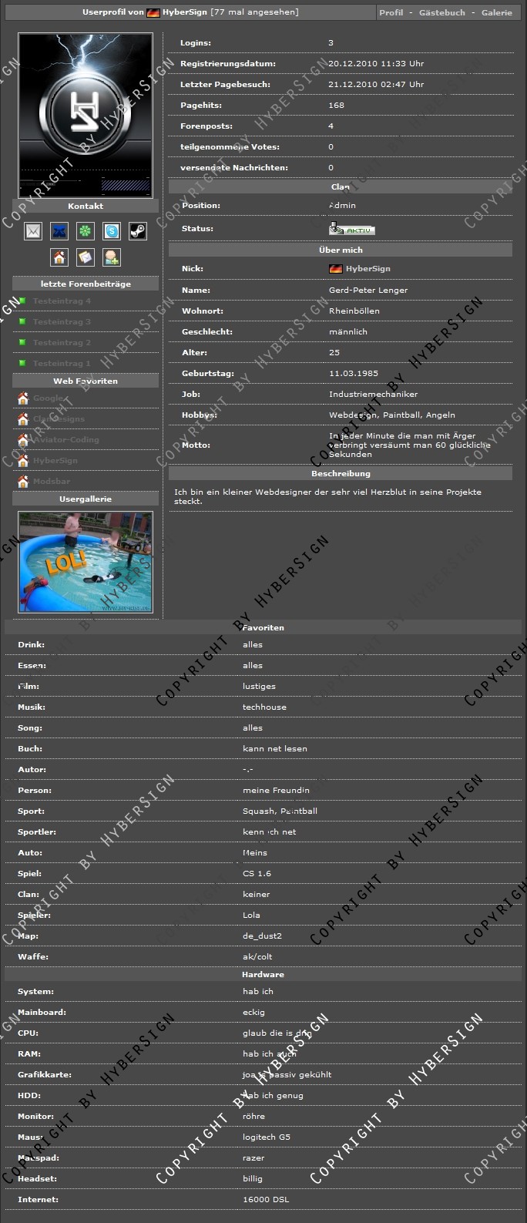The width and height of the screenshot is (527, 1223).
Task: Click the Pagehits value 168
Action: [x=336, y=105]
